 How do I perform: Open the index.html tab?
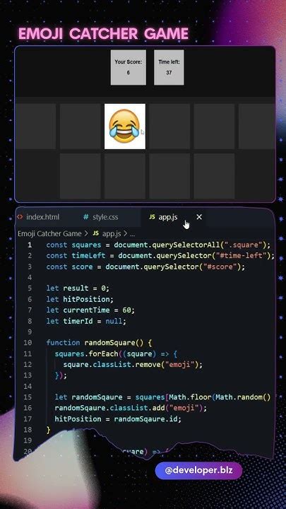coord(38,217)
